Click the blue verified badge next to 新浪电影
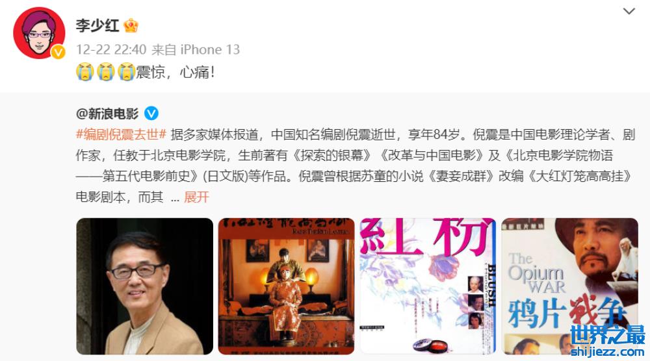 (x=151, y=113)
